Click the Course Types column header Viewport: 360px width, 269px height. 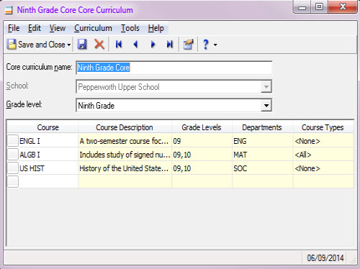323,127
